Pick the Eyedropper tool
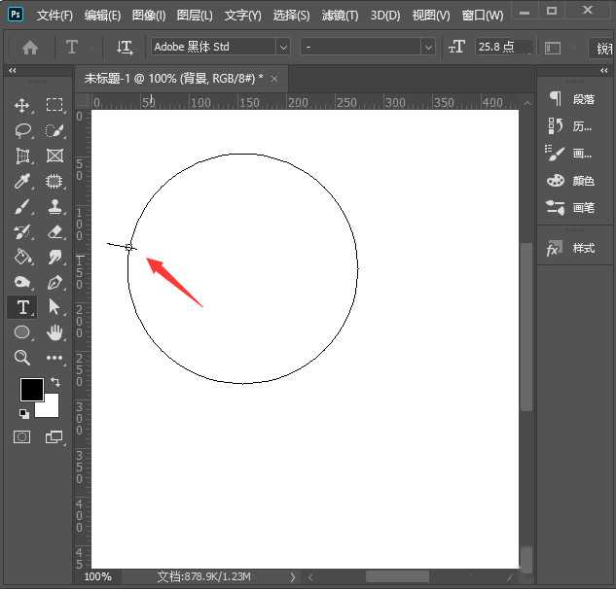 [22, 181]
